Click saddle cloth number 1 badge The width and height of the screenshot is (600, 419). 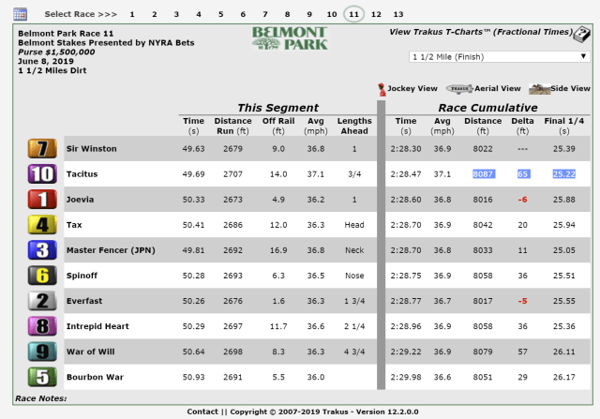42,200
